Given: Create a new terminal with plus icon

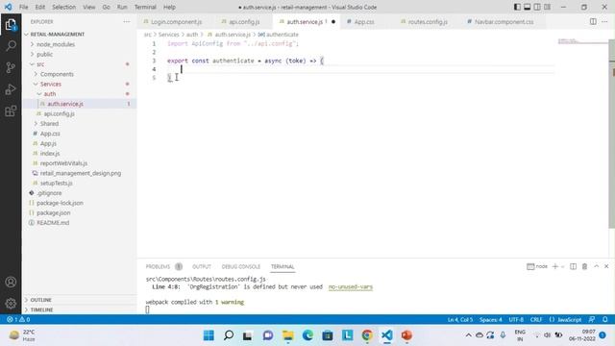Looking at the screenshot, I should click(554, 266).
